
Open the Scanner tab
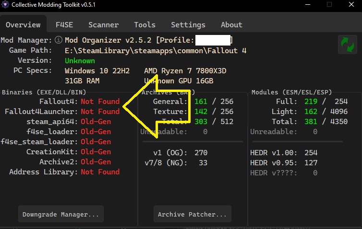coord(104,24)
